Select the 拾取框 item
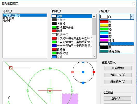 [x=72, y=49]
